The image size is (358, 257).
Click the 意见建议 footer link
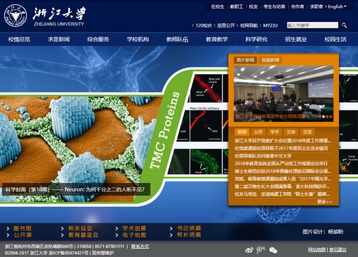337,250
